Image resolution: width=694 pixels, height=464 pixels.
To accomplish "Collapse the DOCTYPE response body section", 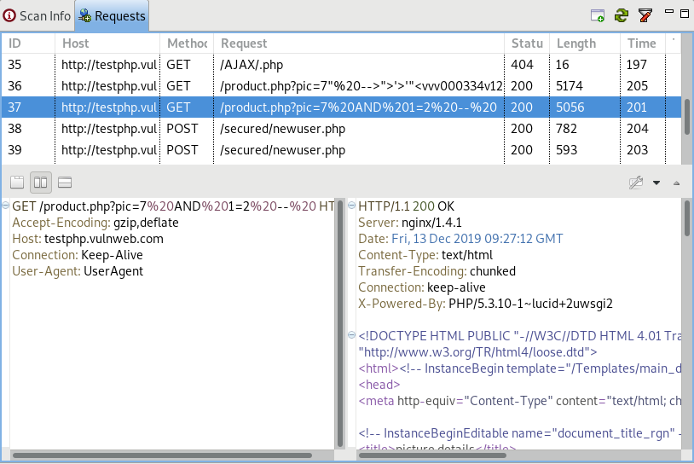I will [x=352, y=336].
